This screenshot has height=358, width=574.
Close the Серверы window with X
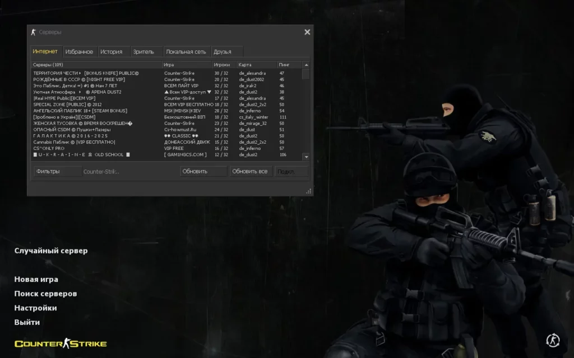307,32
